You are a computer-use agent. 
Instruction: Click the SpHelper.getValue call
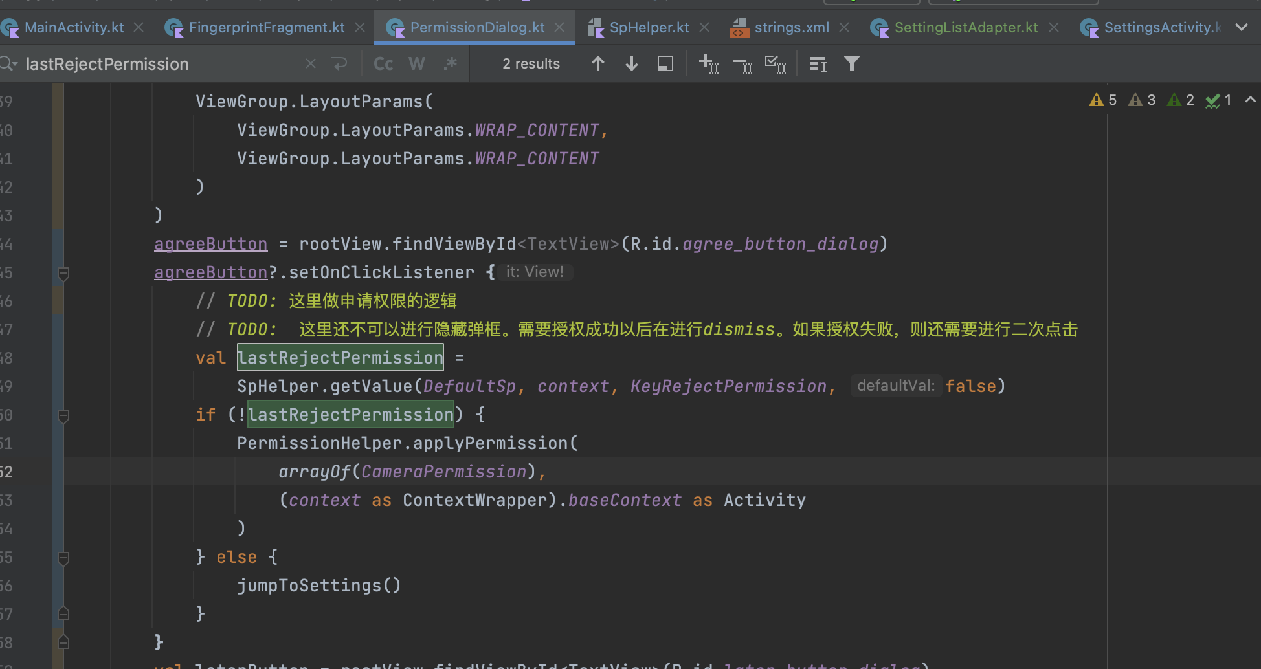324,386
